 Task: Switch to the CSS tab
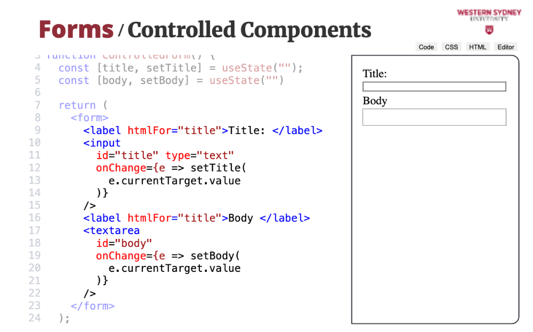pos(451,47)
